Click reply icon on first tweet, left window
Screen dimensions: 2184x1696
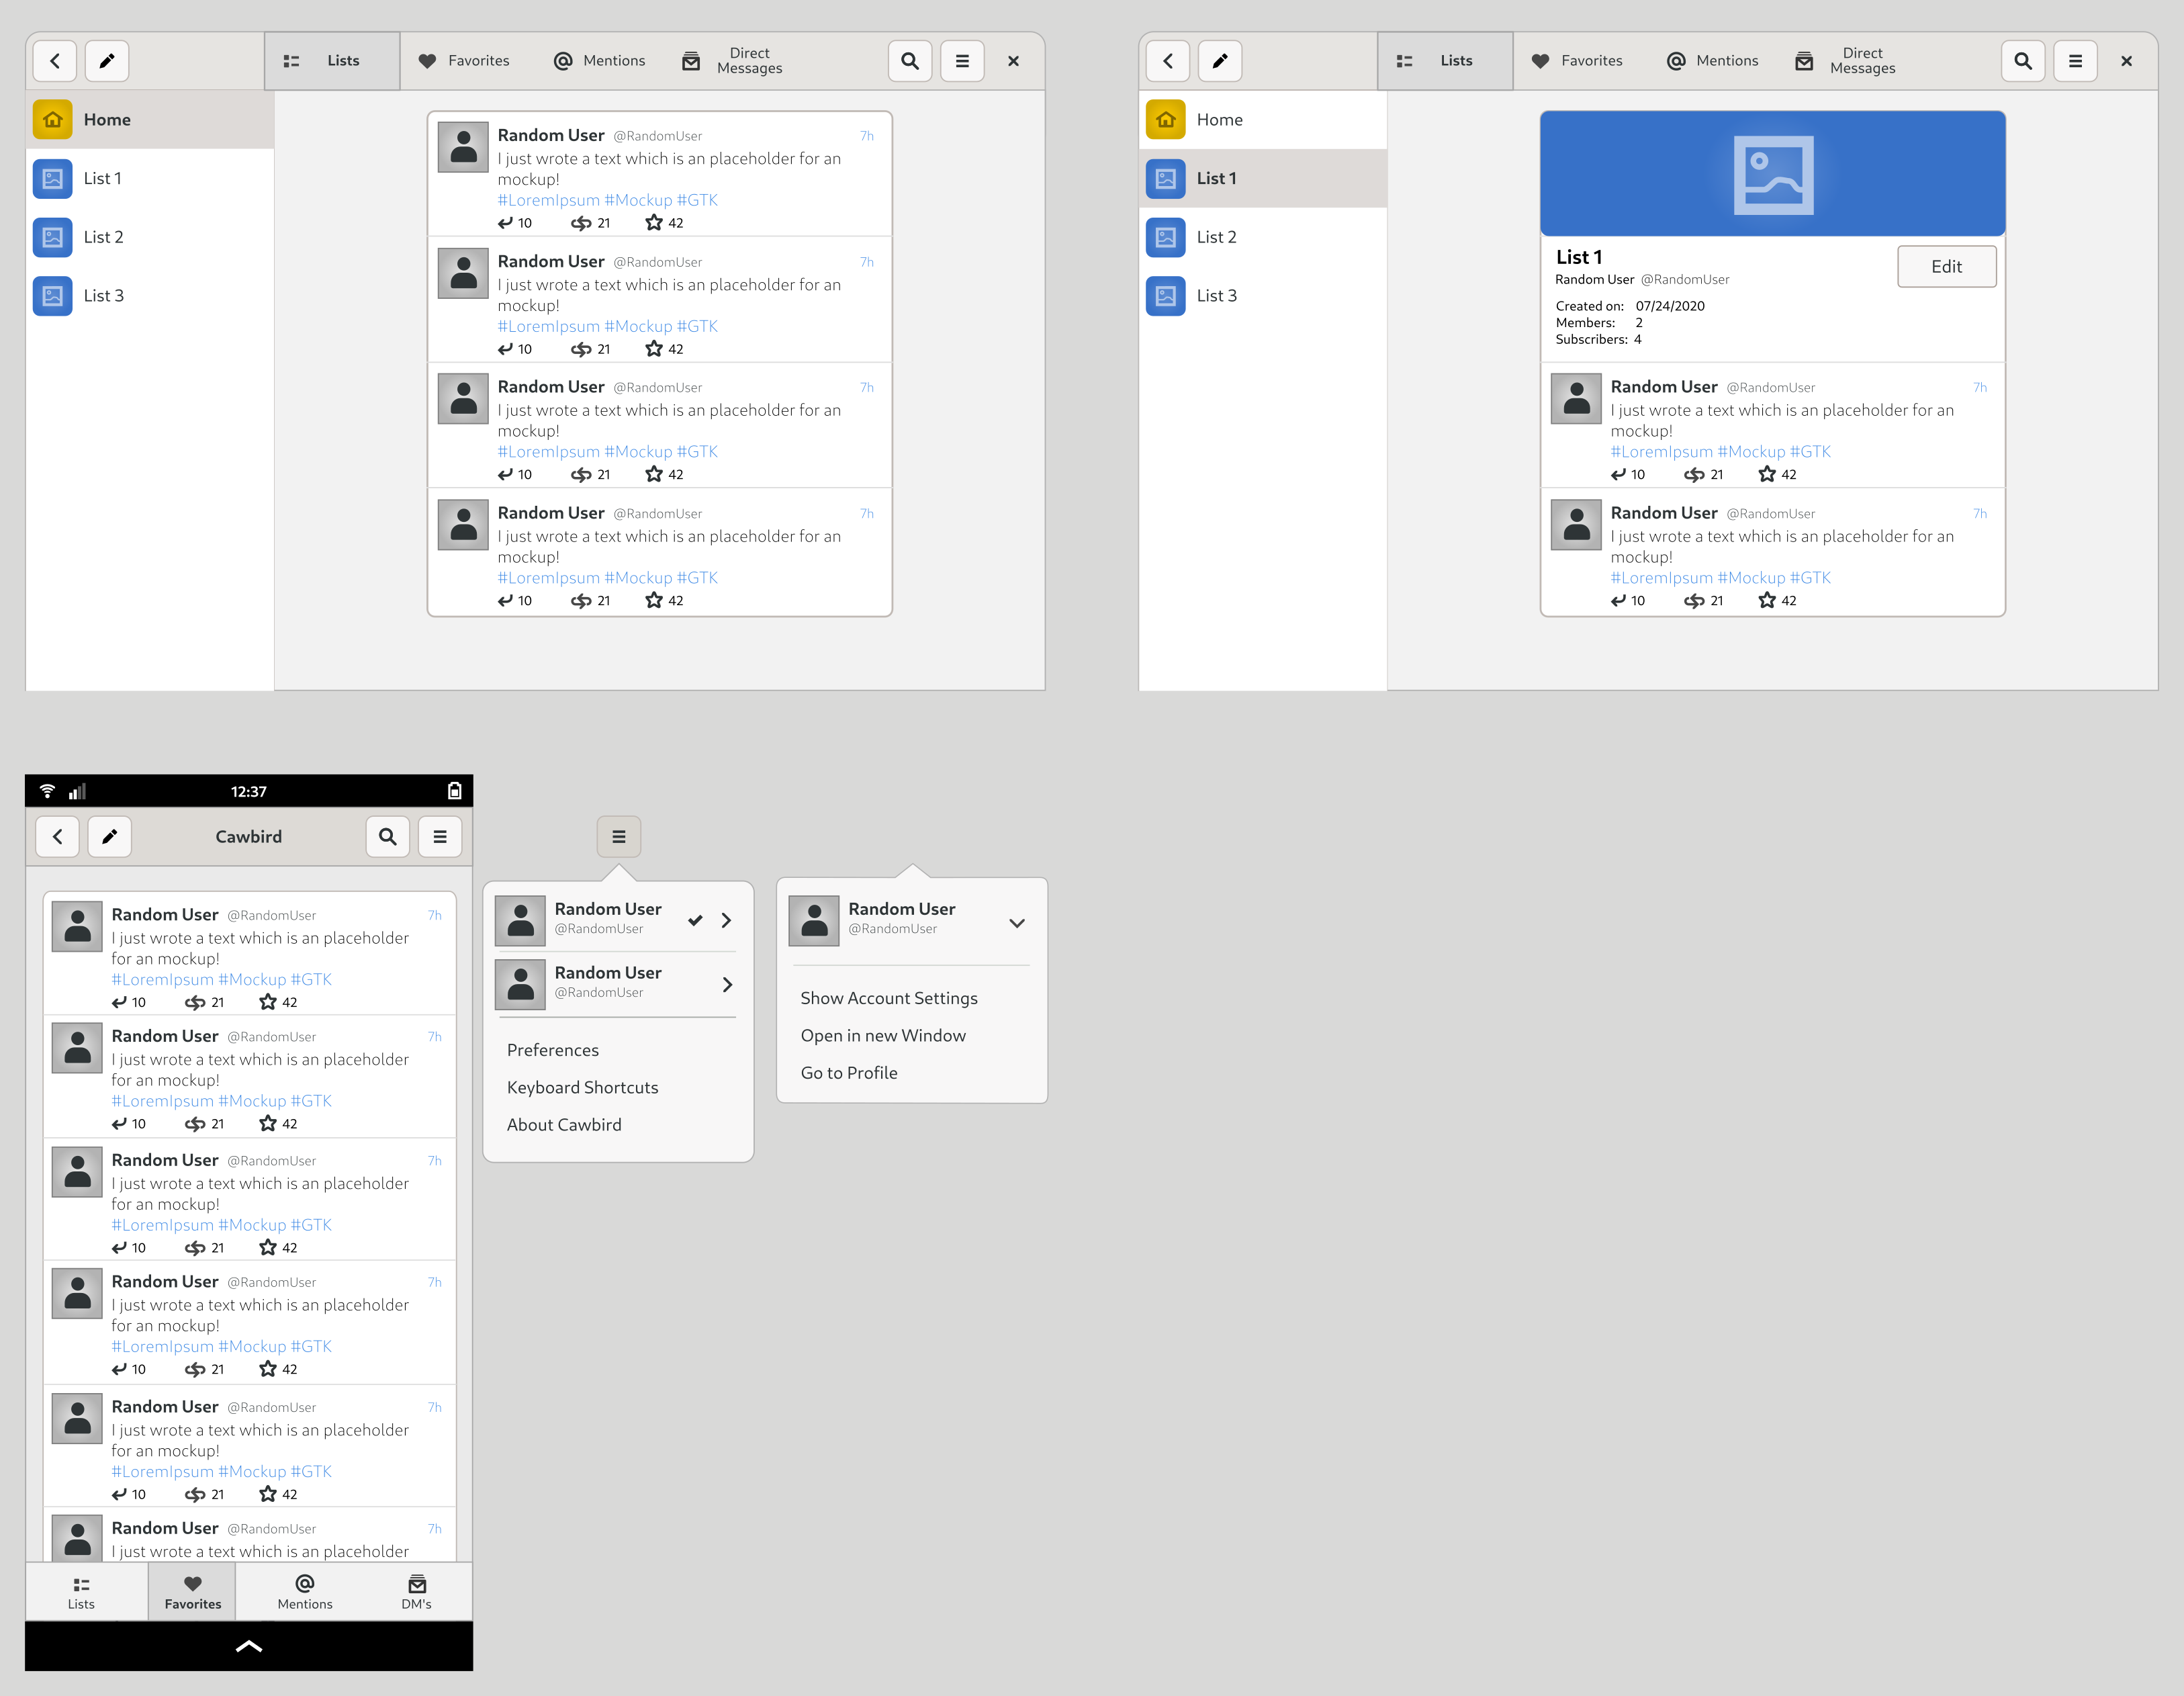click(x=506, y=223)
